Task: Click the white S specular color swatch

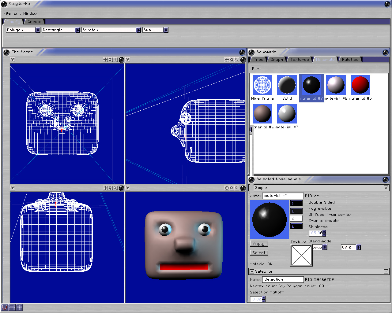Action: (x=296, y=219)
